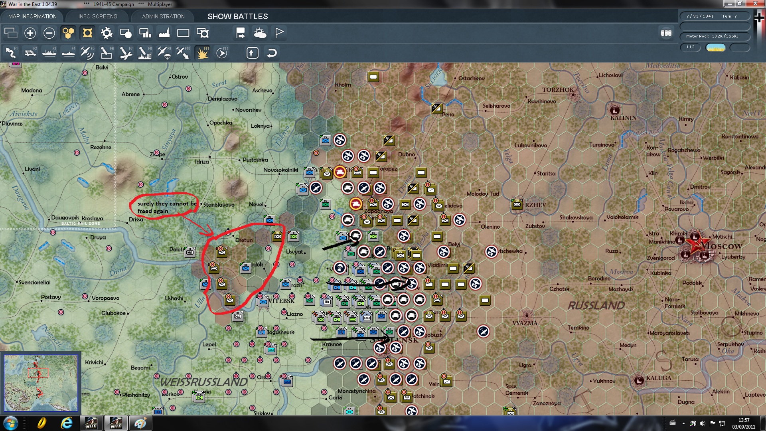Click the Rzhev unit counter

click(x=517, y=204)
